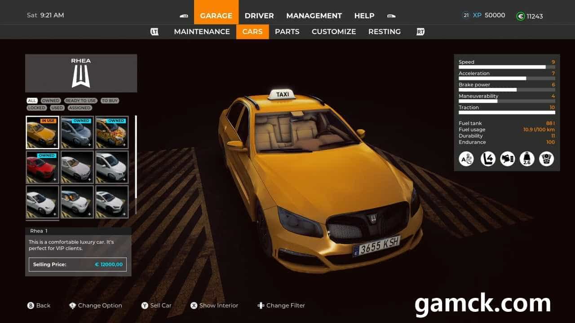Image resolution: width=575 pixels, height=323 pixels.
Task: Toggle the LOCKED filter chip
Action: pyautogui.click(x=36, y=108)
